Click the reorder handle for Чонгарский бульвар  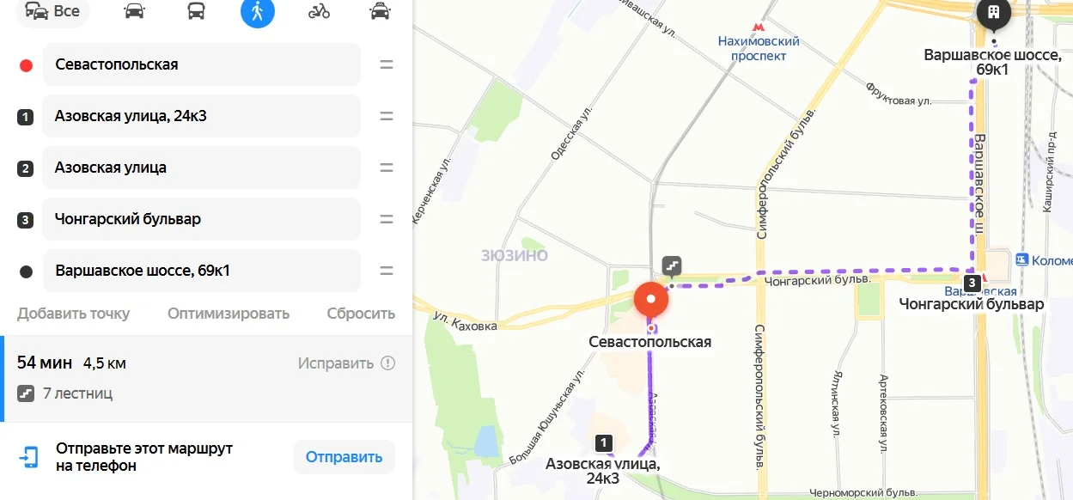pyautogui.click(x=387, y=219)
